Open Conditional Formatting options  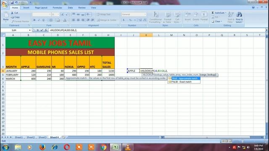click(x=156, y=17)
